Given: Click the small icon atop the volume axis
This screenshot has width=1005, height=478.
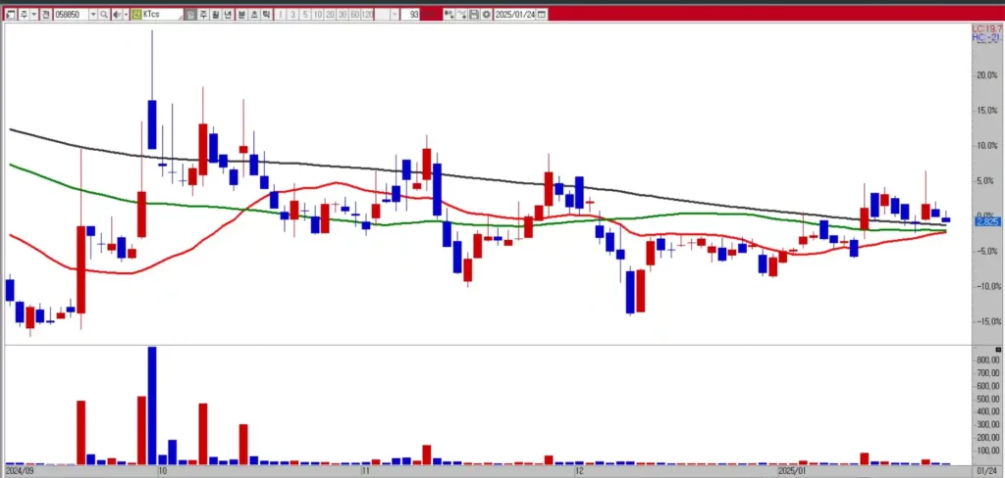Looking at the screenshot, I should coord(998,350).
